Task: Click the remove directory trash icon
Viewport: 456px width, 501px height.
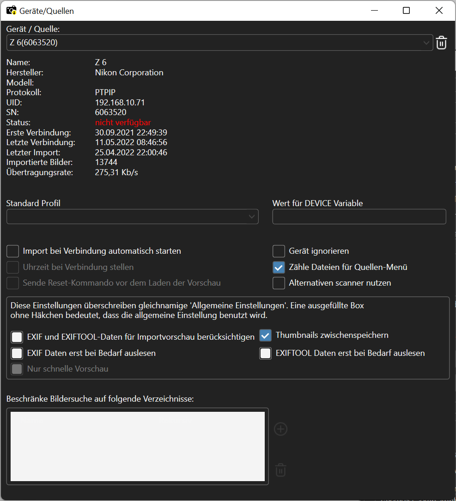Action: tap(281, 470)
